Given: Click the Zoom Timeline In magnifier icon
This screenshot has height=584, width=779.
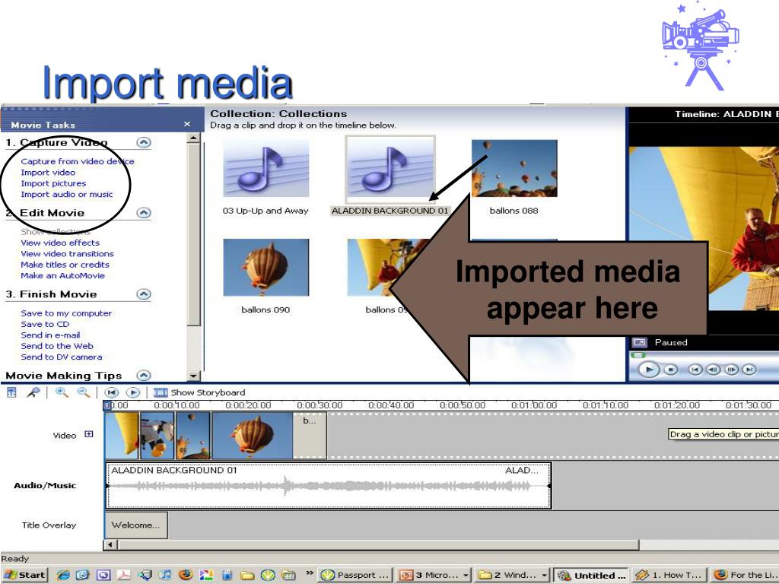Looking at the screenshot, I should coord(61,392).
